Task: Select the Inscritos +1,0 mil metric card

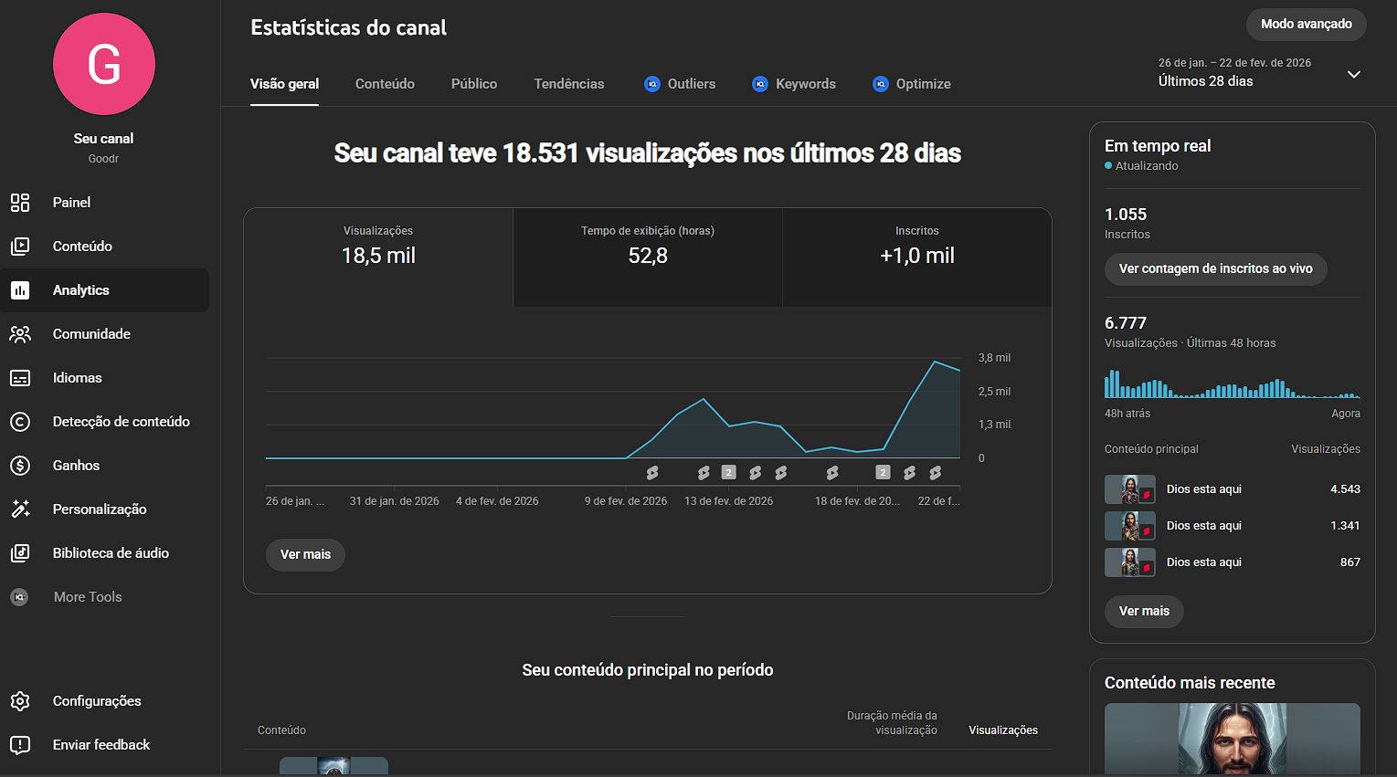Action: (917, 257)
